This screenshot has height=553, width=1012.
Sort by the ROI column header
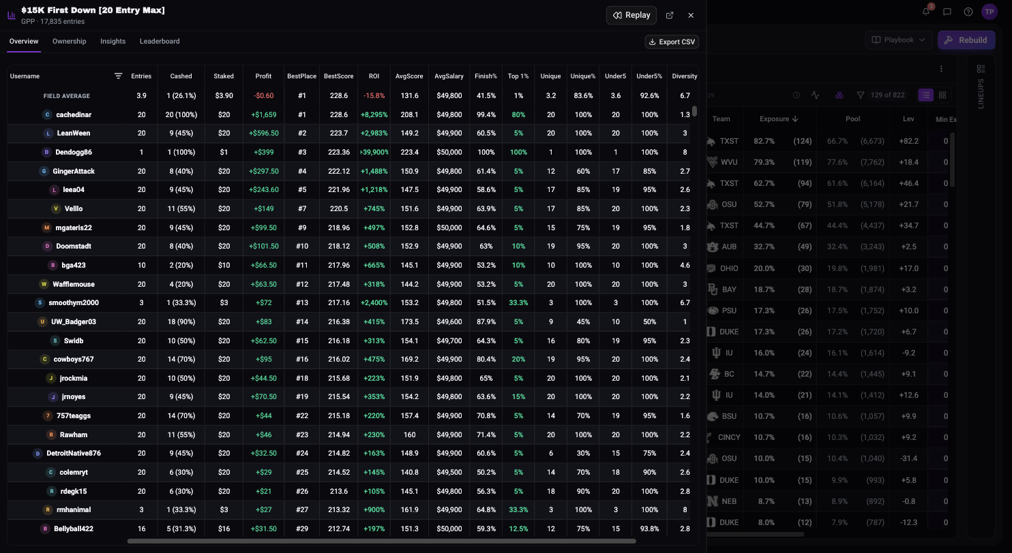tap(374, 76)
